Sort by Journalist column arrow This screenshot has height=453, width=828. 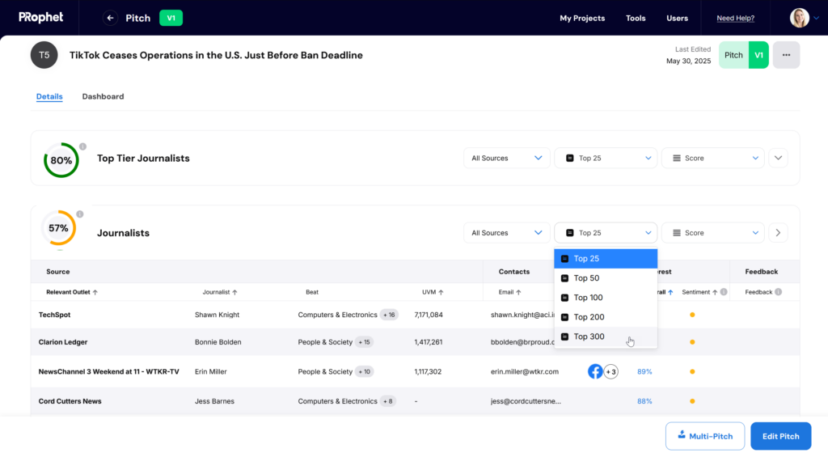[234, 292]
